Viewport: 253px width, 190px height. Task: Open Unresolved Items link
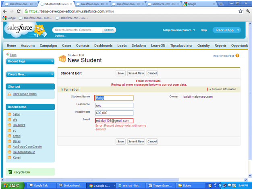pos(25,94)
